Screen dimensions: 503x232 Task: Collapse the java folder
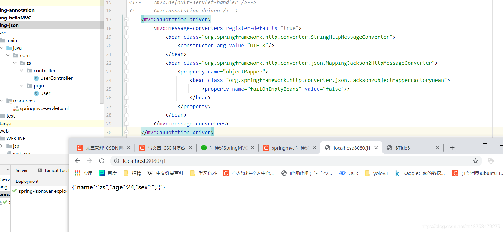tap(2, 48)
